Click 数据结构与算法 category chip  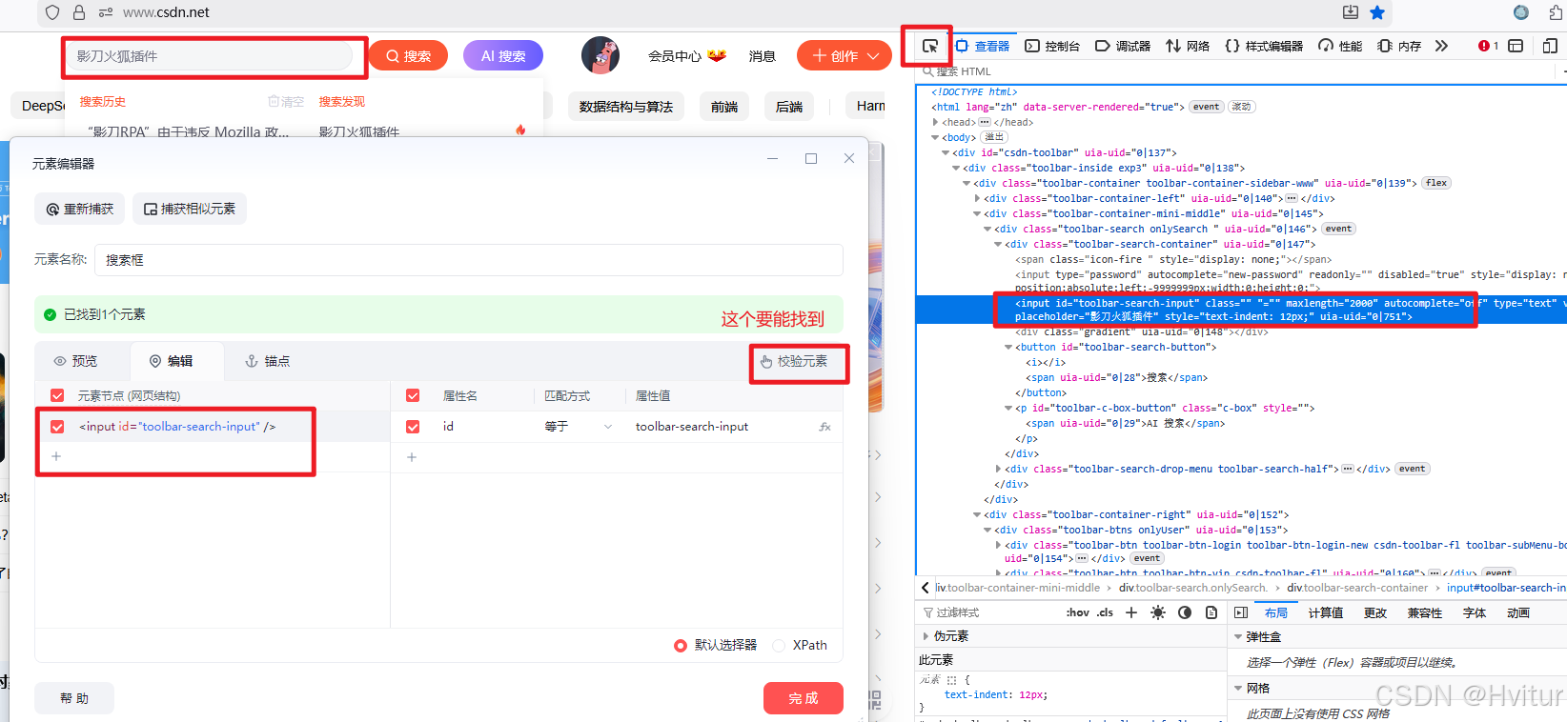click(626, 107)
